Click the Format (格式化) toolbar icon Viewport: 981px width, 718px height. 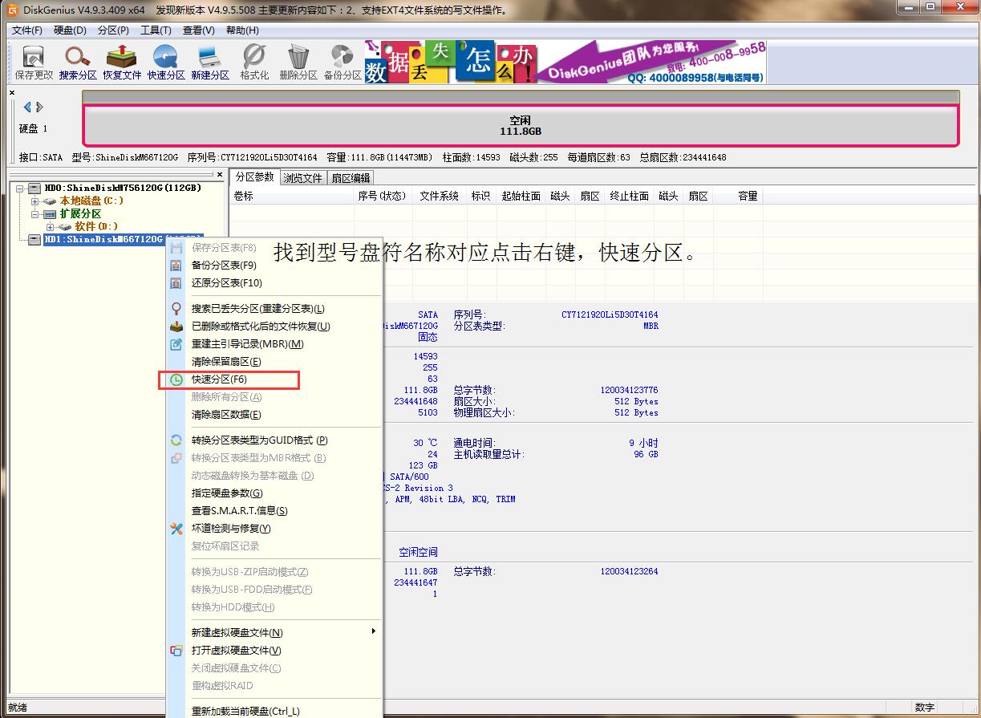tap(254, 62)
